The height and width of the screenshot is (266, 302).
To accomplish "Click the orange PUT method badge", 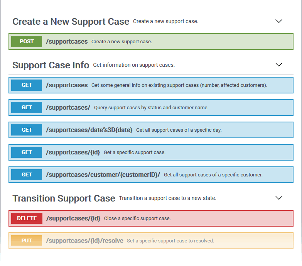I will click(x=27, y=241).
